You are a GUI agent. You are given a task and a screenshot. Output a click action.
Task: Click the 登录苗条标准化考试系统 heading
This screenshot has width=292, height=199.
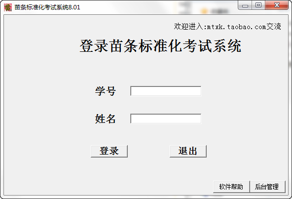(160, 46)
